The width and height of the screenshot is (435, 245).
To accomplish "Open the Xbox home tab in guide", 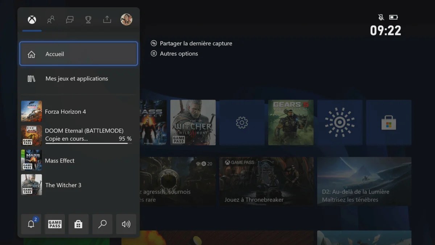I will [x=32, y=20].
